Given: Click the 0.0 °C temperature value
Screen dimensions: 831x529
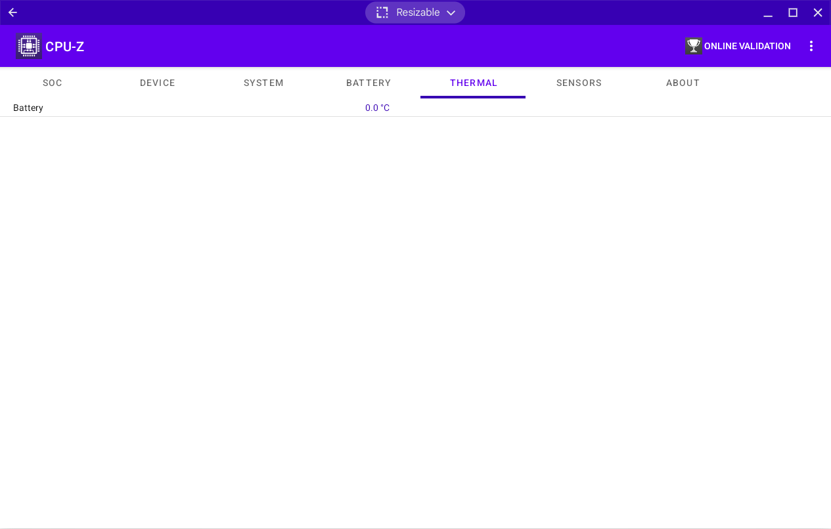Looking at the screenshot, I should 378,108.
